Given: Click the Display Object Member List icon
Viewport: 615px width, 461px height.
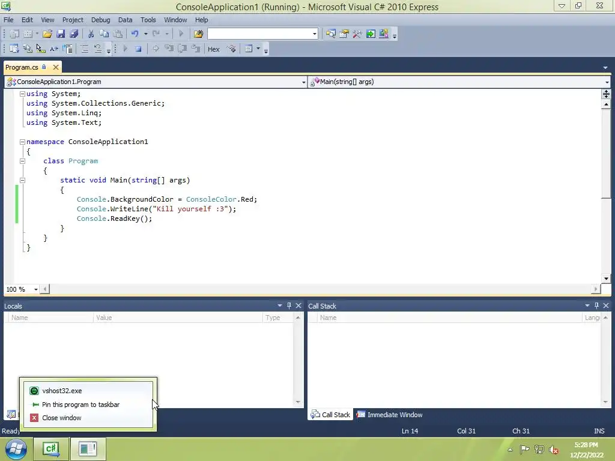Looking at the screenshot, I should pos(14,49).
